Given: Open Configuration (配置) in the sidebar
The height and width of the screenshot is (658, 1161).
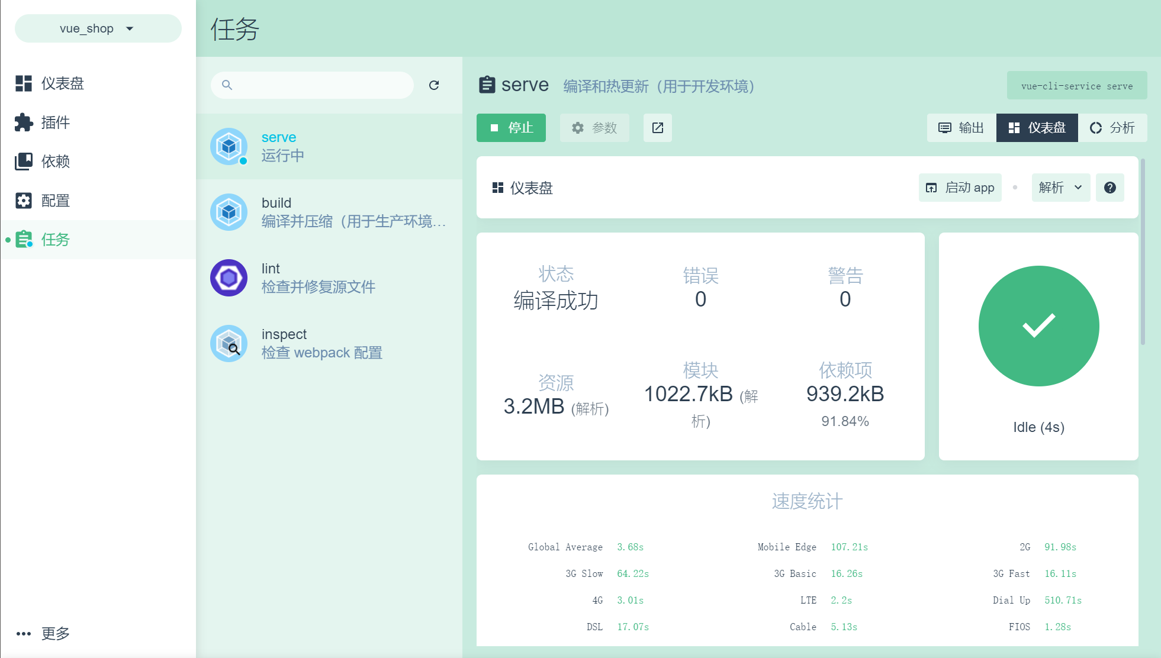Looking at the screenshot, I should pos(55,201).
